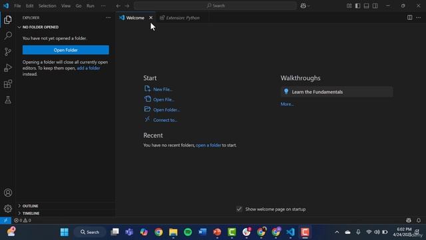Show errors and warnings count in status bar

coord(23,221)
